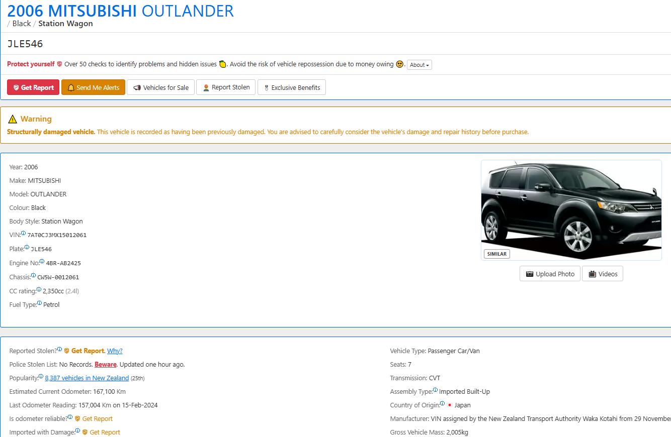This screenshot has height=437, width=671.
Task: Click the info icon next to Imported with Damage
Action: tap(77, 430)
